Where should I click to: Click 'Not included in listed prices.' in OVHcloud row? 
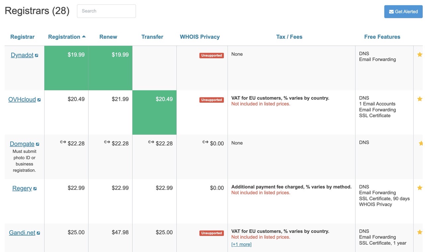pos(261,104)
